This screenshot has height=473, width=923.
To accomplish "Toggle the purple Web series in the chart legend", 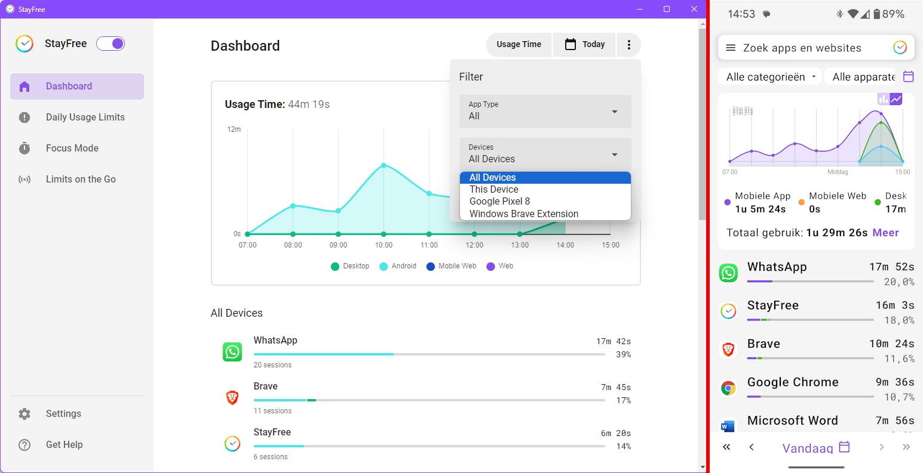I will [x=500, y=266].
